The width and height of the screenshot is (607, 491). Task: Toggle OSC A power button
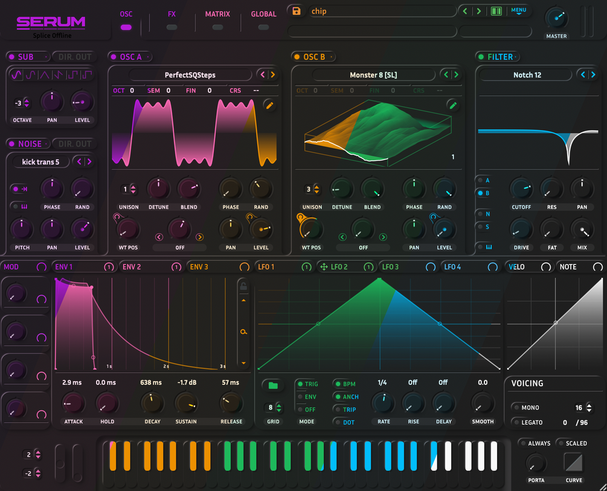114,57
